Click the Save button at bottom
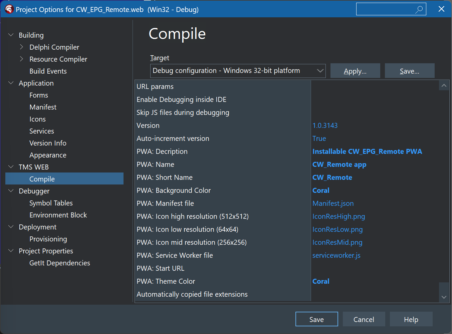 [x=316, y=319]
